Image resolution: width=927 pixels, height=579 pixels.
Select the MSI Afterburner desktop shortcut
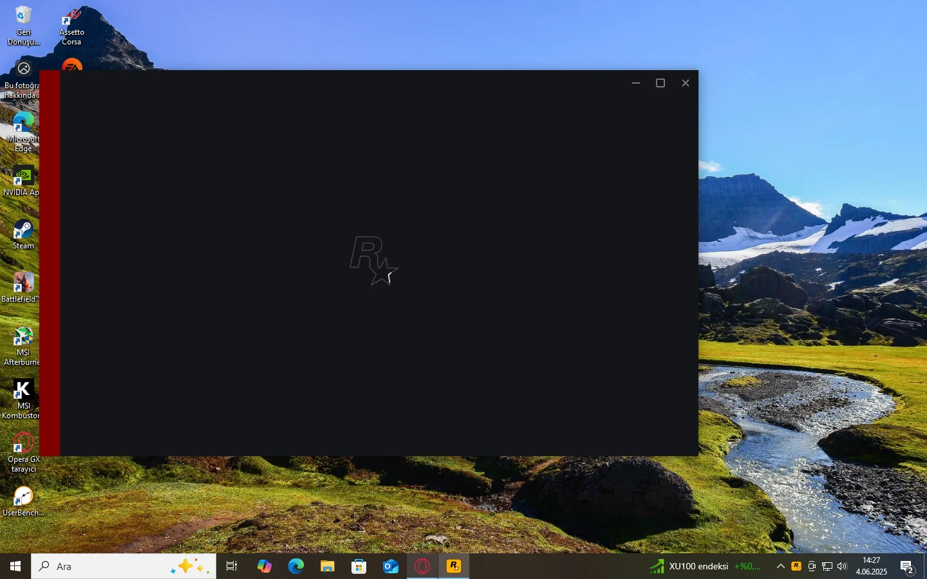tap(23, 346)
